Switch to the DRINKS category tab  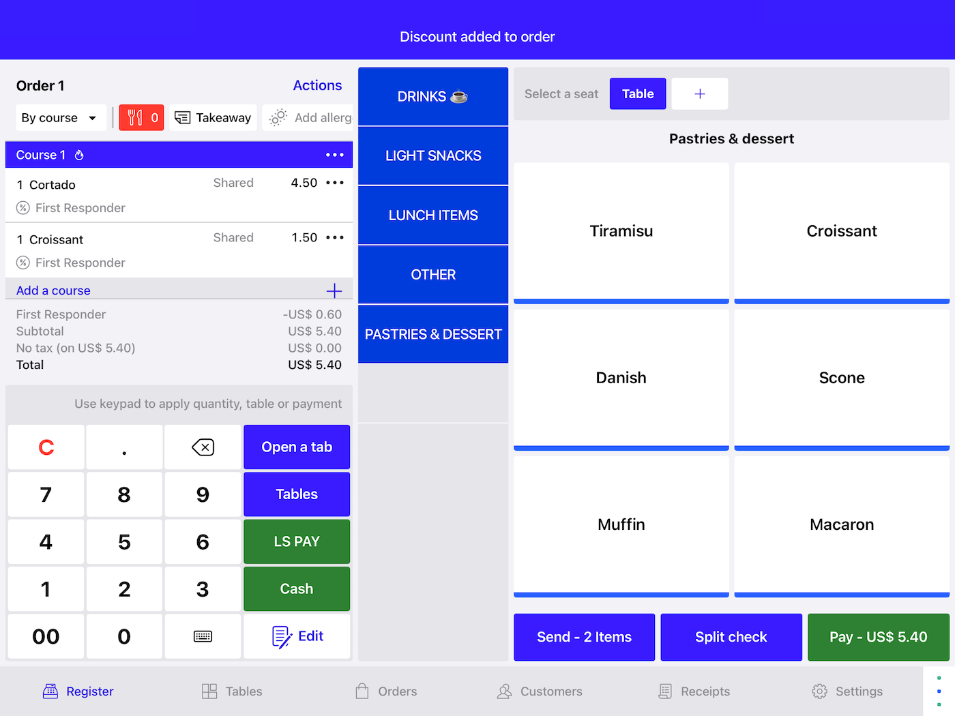432,96
